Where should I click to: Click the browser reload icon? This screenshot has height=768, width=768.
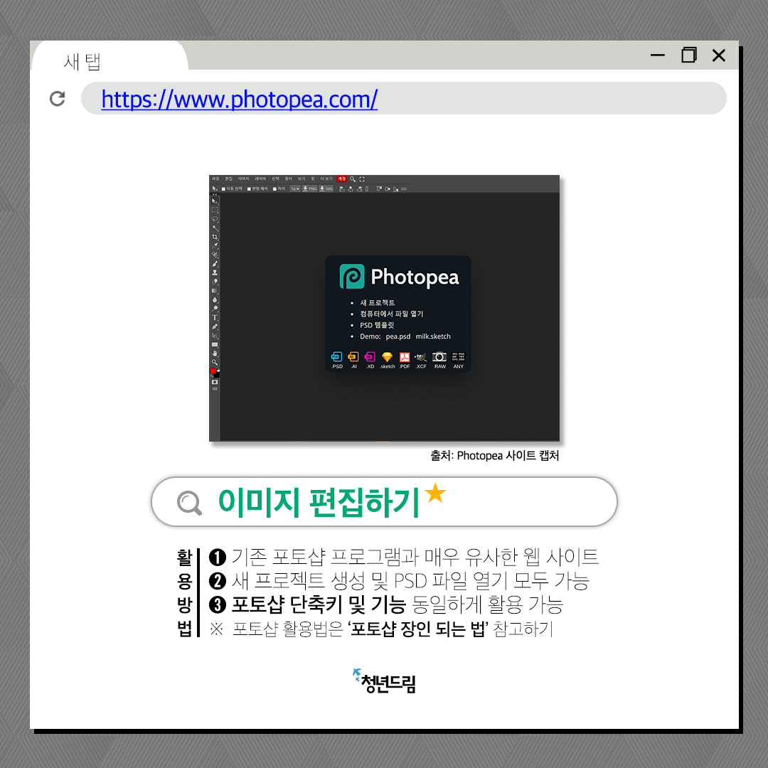(58, 99)
